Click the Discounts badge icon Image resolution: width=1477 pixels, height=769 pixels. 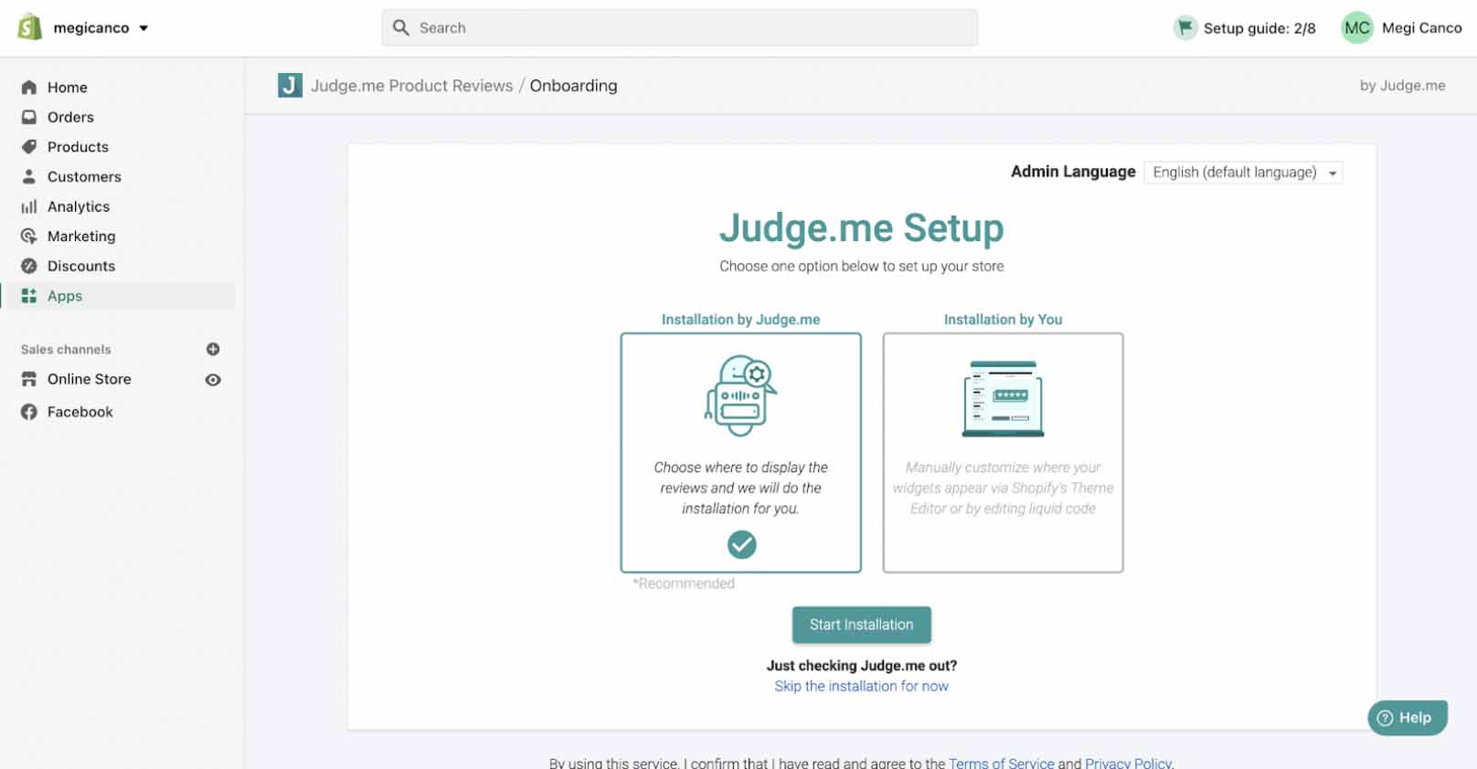(x=29, y=266)
